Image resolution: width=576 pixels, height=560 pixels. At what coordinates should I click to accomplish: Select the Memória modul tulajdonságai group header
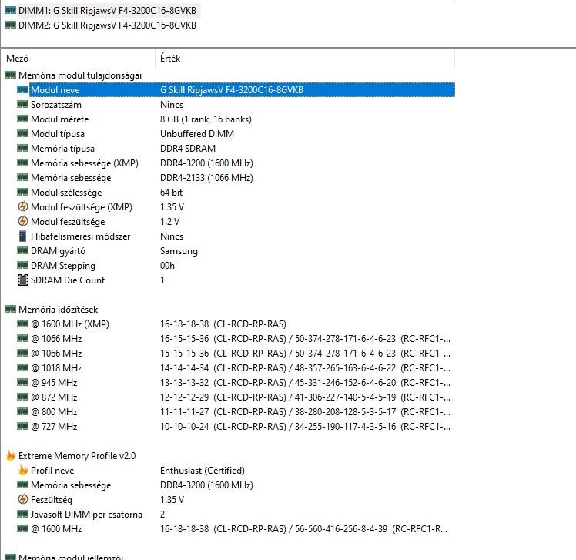click(x=80, y=75)
